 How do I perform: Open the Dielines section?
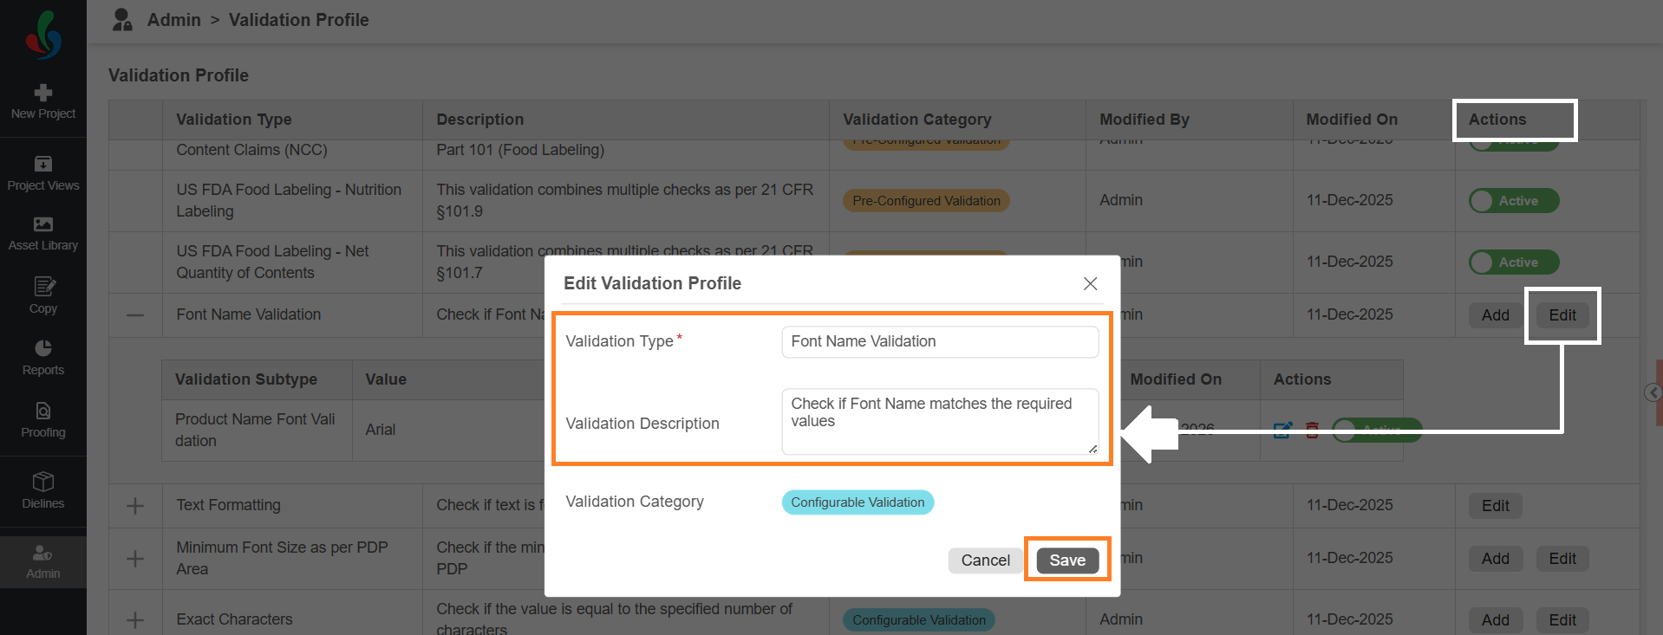tap(43, 490)
